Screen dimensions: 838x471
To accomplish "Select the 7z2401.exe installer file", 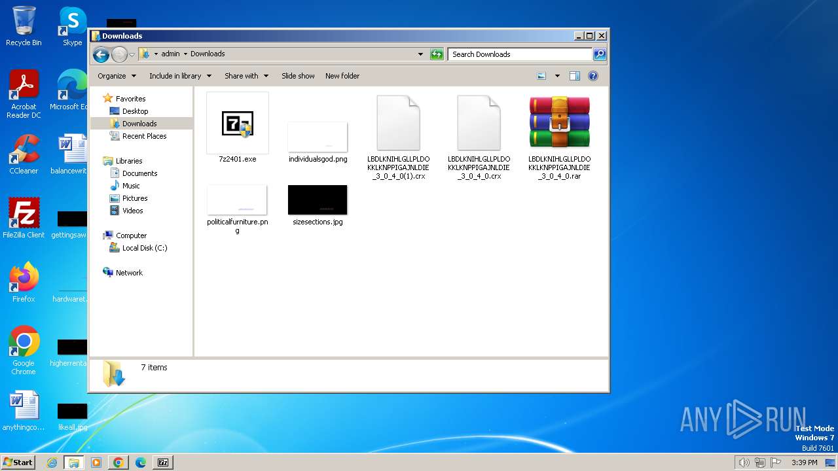I will click(237, 128).
